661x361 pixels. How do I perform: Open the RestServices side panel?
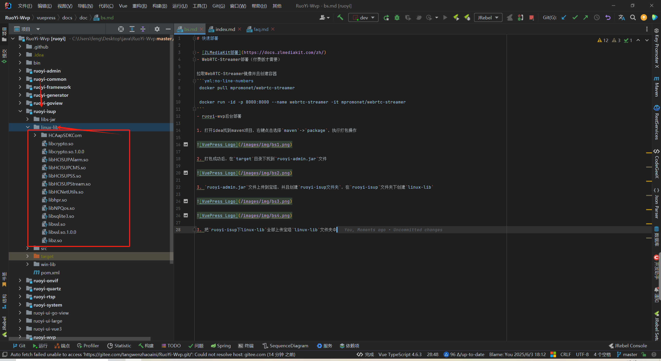coord(656,122)
